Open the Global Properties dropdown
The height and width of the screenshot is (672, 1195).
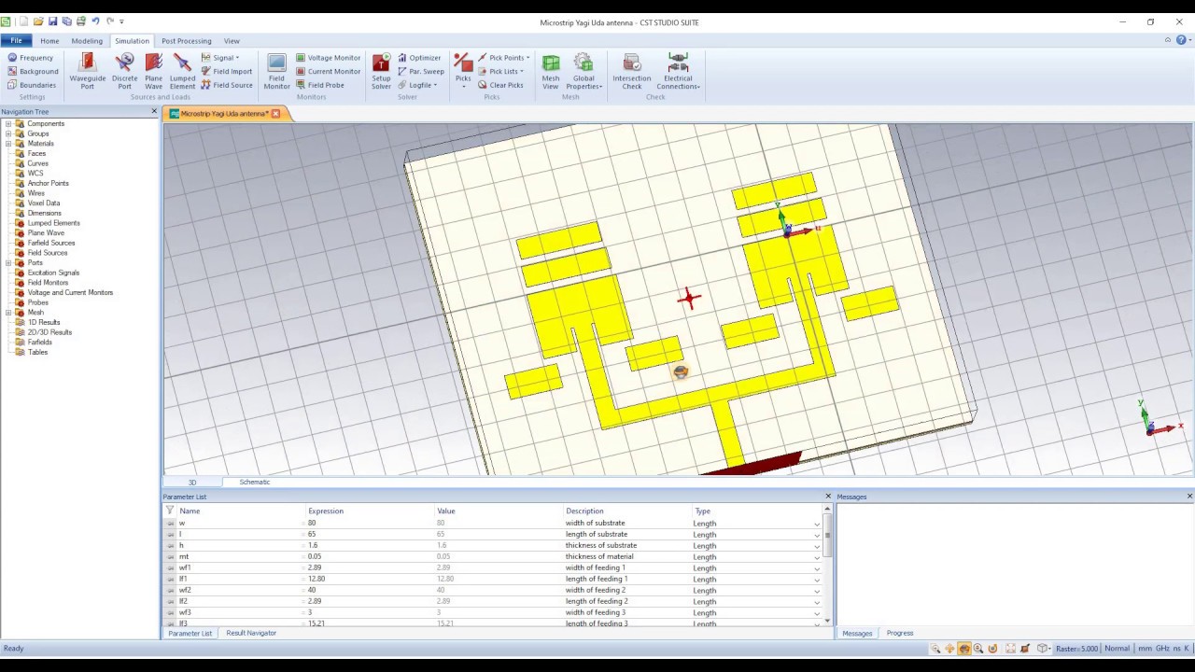(x=583, y=71)
